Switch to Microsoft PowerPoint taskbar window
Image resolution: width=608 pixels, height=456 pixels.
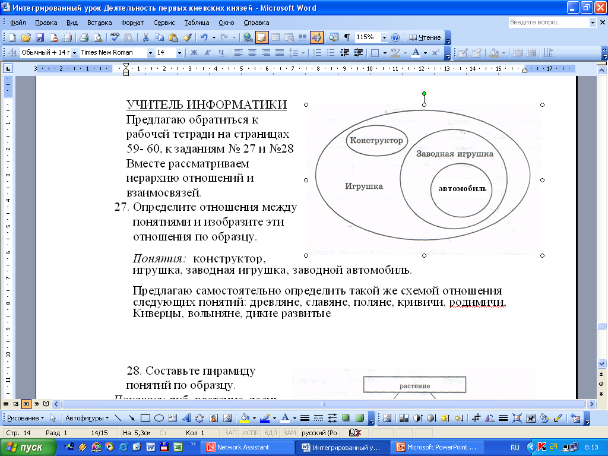tap(436, 447)
